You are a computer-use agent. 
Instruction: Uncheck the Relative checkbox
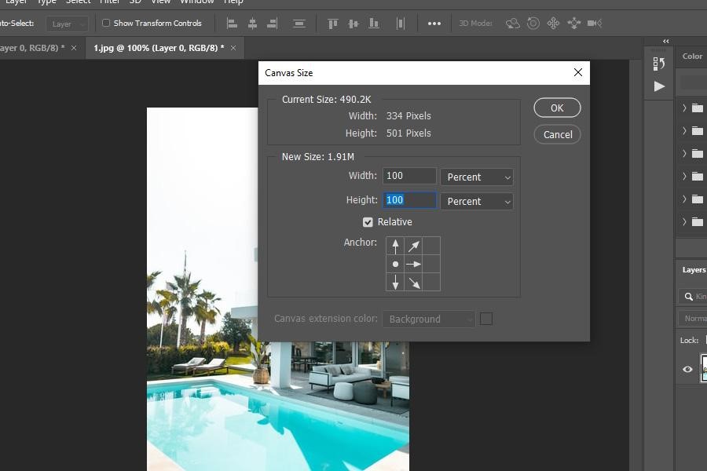[x=368, y=222]
